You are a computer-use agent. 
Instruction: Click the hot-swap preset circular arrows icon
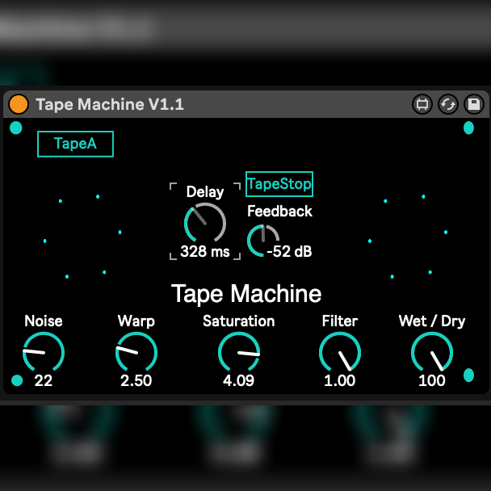447,104
